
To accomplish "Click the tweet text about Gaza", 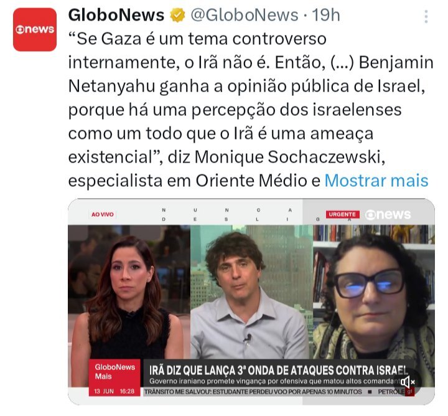I will [x=251, y=110].
